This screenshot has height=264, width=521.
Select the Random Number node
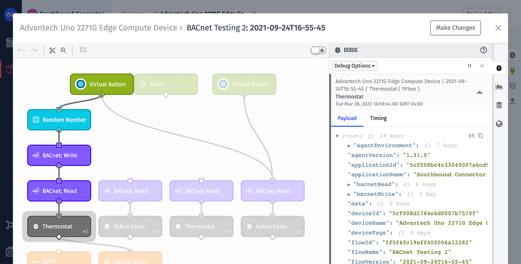tap(59, 120)
